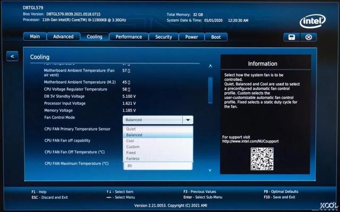Click the Intel logo
This screenshot has height=212, width=340.
312,21
